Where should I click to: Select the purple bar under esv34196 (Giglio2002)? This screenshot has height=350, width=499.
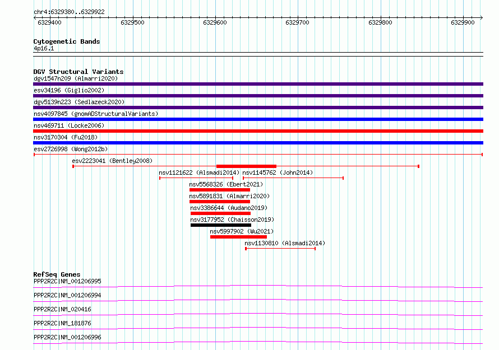(258, 96)
